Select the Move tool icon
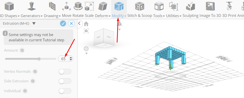Viewport: 244px width, 98px height. click(67, 6)
